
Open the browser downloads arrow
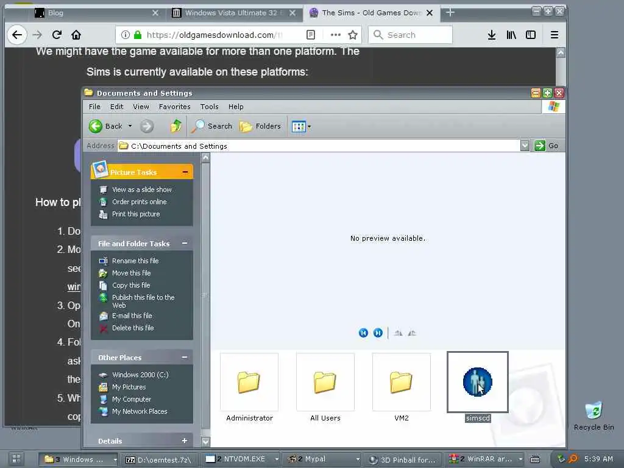[492, 35]
